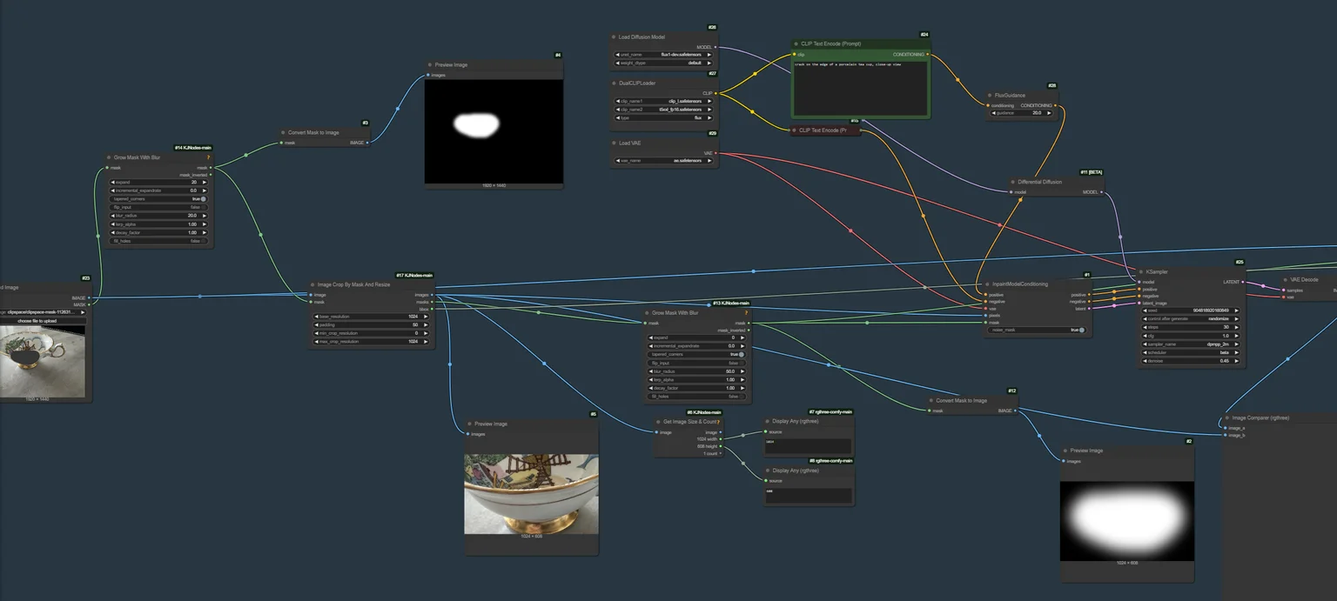Collapse the Display Any #7 node title dot
The image size is (1337, 601).
(x=766, y=421)
